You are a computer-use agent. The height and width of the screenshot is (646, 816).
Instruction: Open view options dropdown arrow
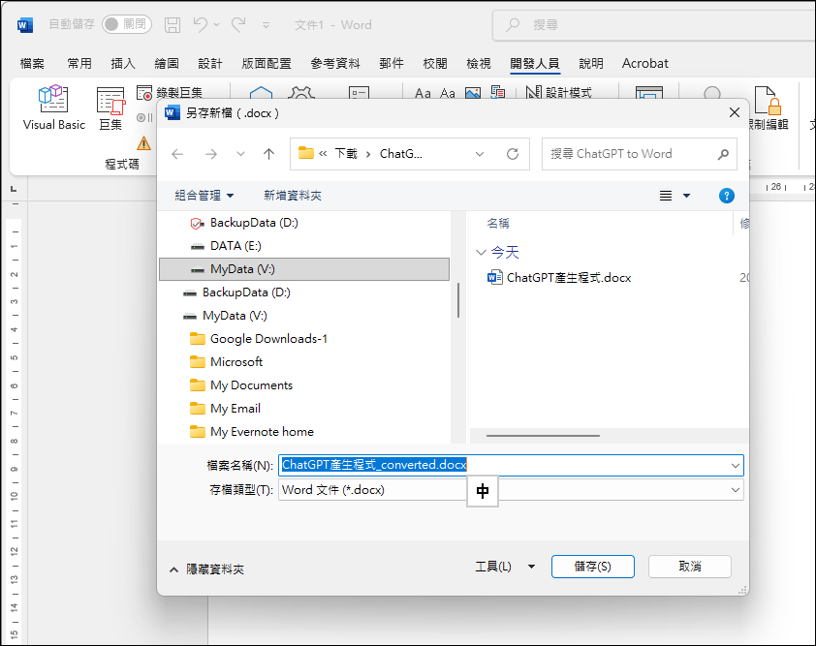(x=686, y=196)
